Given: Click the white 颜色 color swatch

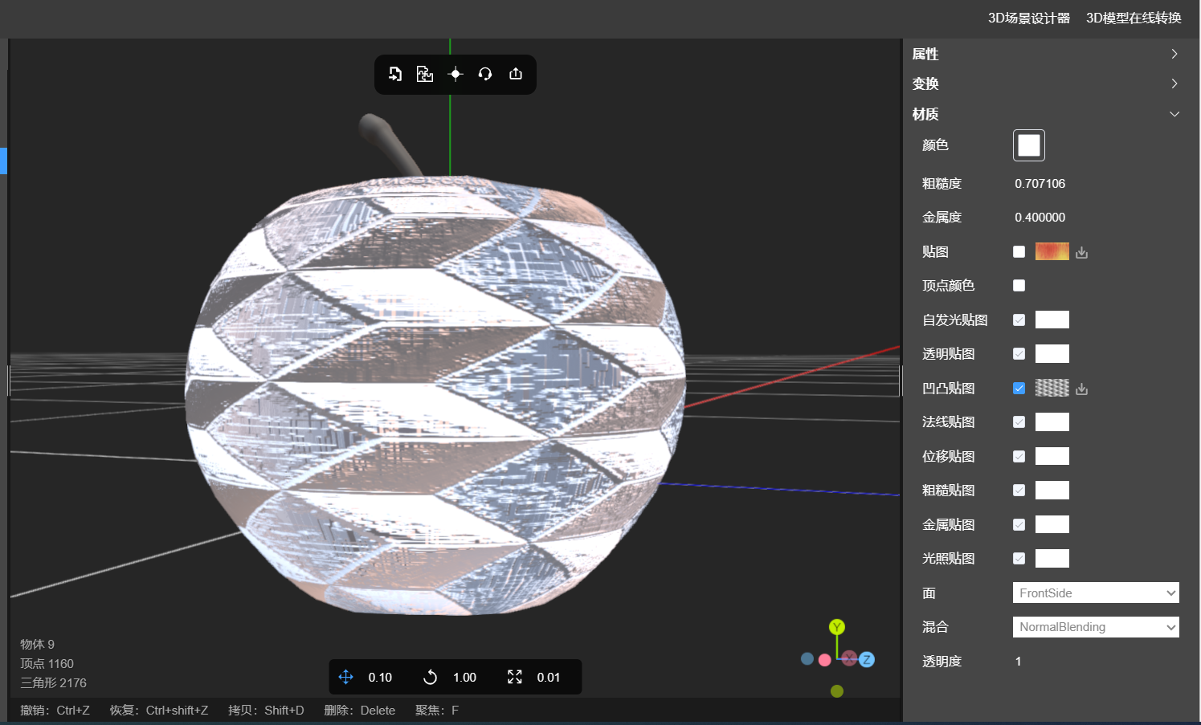Looking at the screenshot, I should click(1029, 145).
